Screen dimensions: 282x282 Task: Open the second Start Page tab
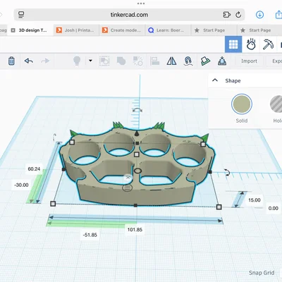coord(259,30)
